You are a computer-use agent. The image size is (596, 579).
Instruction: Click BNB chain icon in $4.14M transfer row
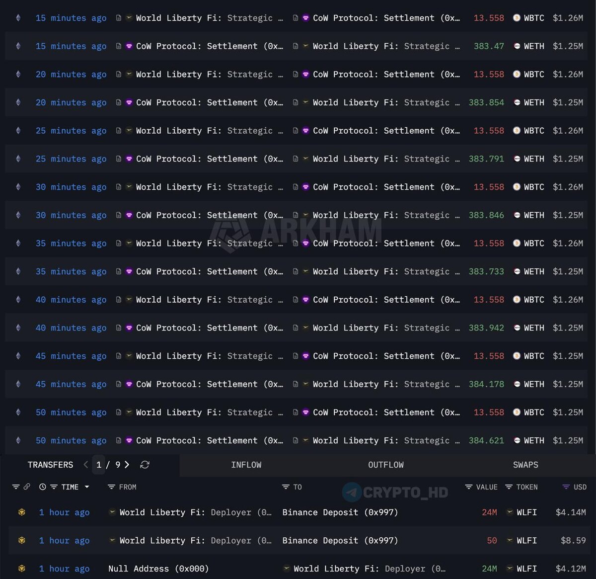21,512
